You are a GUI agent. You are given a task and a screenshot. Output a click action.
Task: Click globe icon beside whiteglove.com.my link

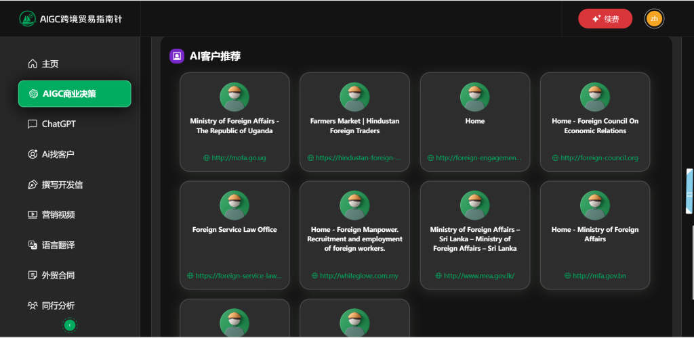click(315, 276)
